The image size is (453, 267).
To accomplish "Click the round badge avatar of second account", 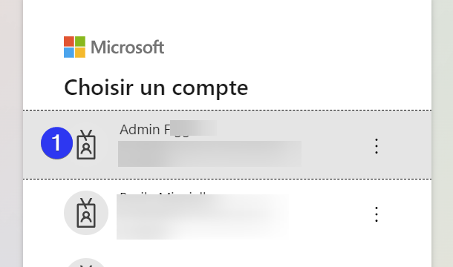I will click(x=86, y=213).
